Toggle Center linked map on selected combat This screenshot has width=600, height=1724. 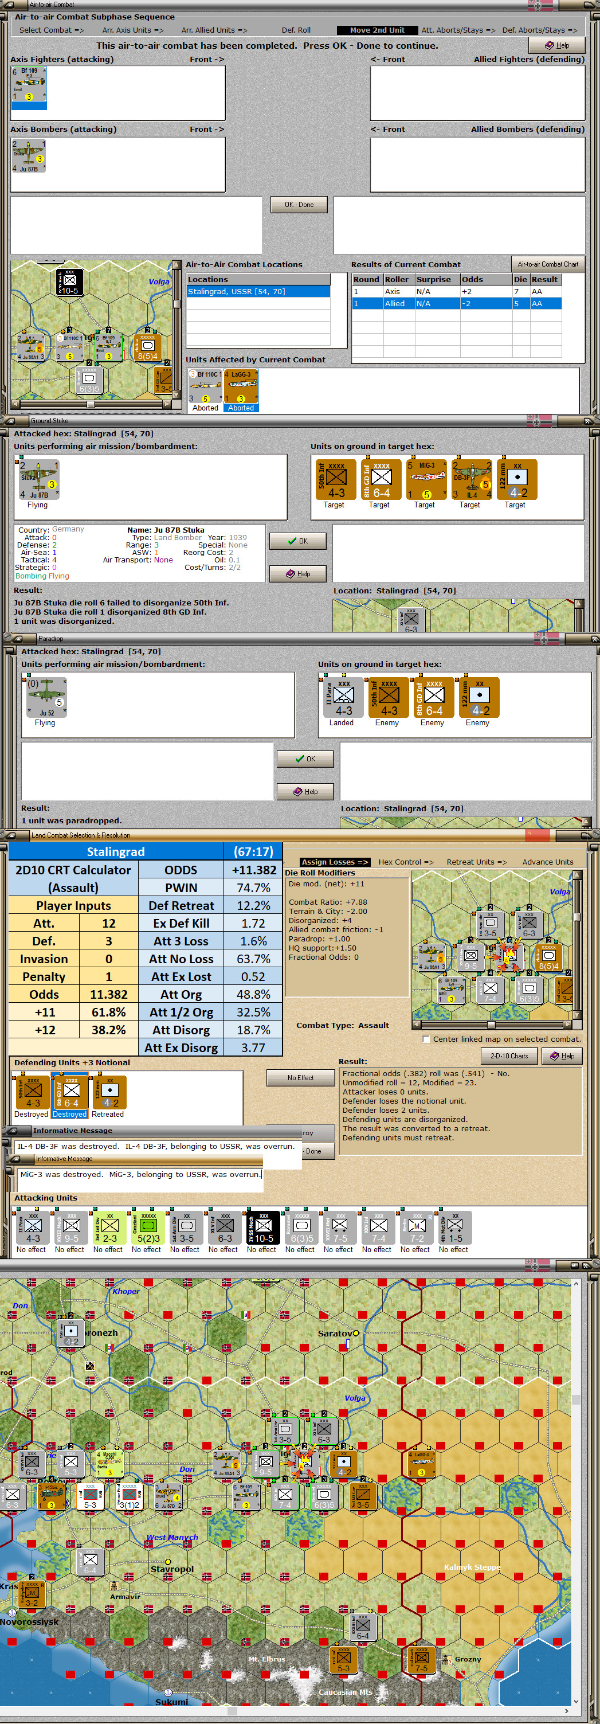click(x=426, y=1039)
